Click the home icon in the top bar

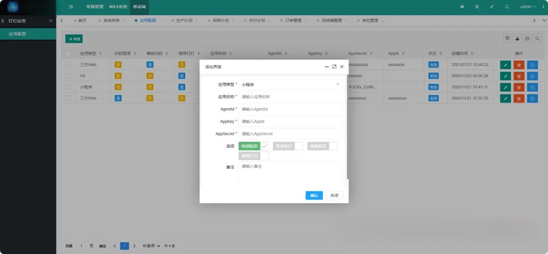[x=462, y=7]
